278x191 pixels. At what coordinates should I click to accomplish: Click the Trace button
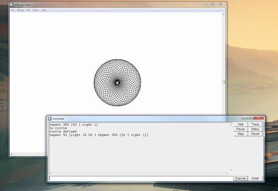pyautogui.click(x=255, y=124)
